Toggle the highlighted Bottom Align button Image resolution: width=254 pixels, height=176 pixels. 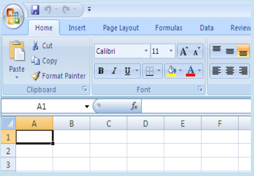pos(243,51)
